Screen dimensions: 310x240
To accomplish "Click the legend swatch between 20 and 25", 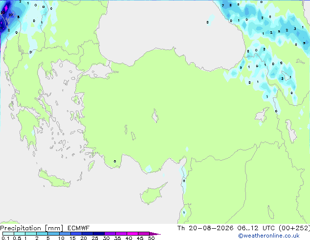I will pos(88,234).
